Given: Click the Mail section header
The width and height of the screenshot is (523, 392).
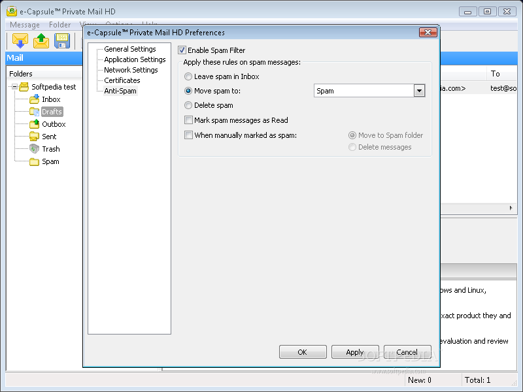Looking at the screenshot, I should click(x=15, y=57).
